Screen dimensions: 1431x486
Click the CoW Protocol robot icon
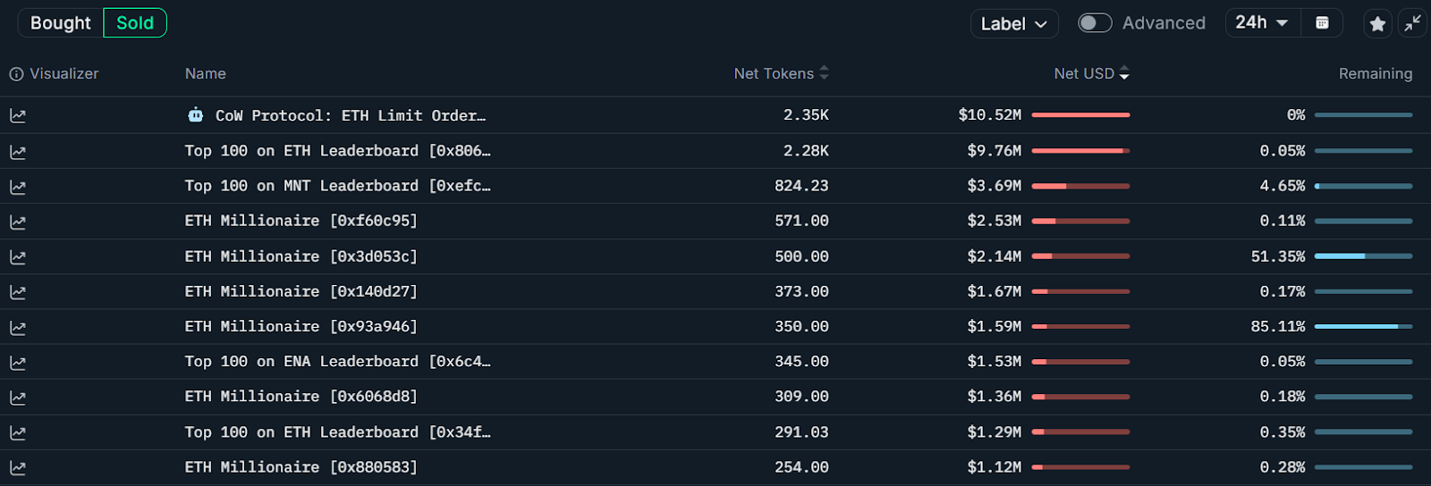tap(195, 115)
